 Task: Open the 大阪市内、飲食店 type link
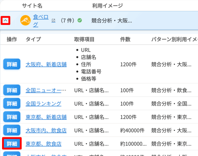pos(46,131)
